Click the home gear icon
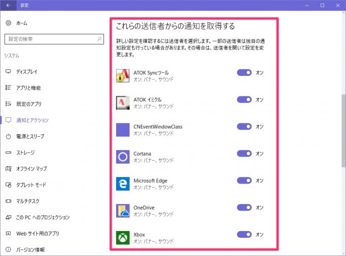Image resolution: width=346 pixels, height=256 pixels. pos(8,23)
